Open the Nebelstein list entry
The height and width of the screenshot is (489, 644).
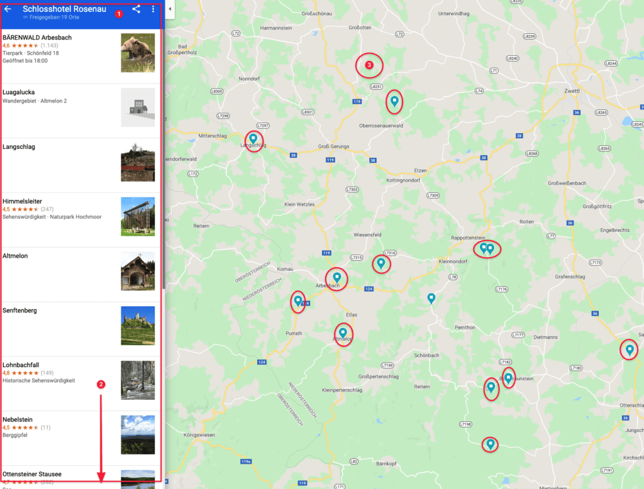pos(81,438)
